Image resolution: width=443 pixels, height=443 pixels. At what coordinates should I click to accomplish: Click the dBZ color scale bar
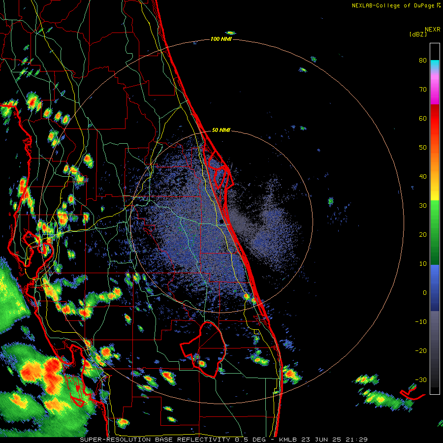pyautogui.click(x=435, y=219)
